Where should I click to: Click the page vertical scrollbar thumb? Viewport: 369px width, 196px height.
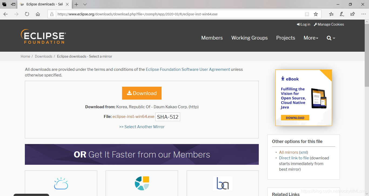[367, 55]
